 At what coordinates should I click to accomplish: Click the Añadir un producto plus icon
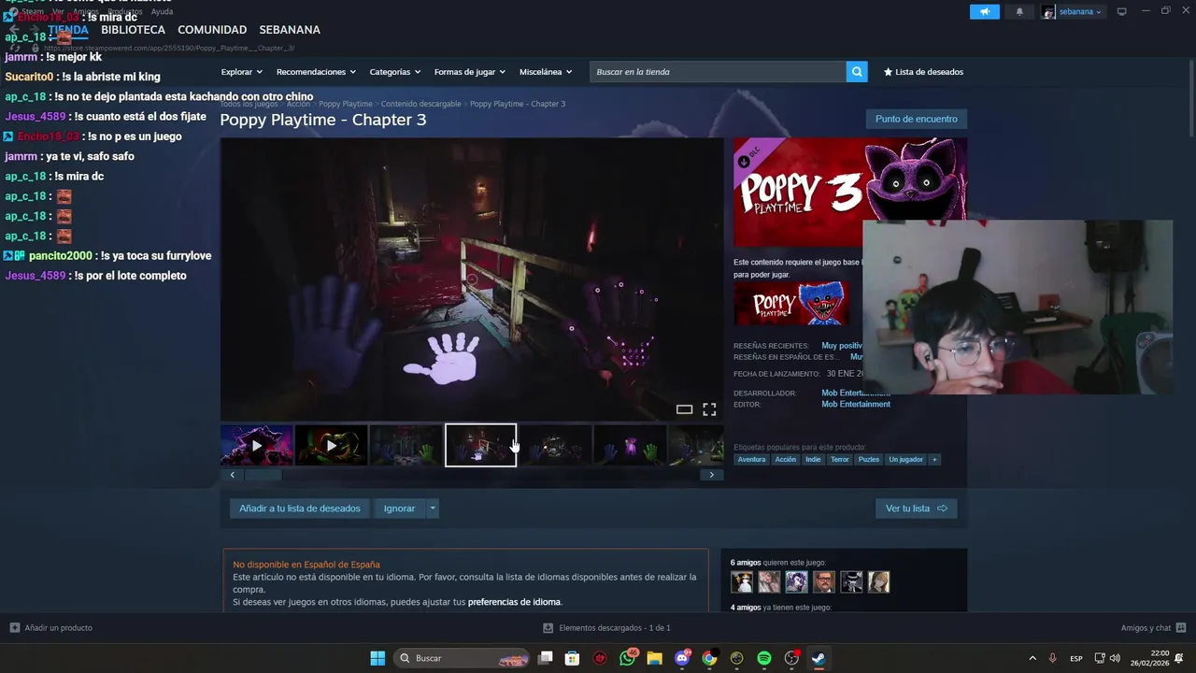pos(14,628)
